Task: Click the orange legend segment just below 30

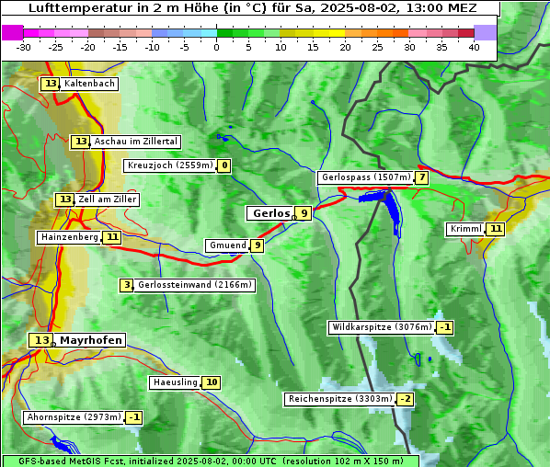Action: pos(401,33)
